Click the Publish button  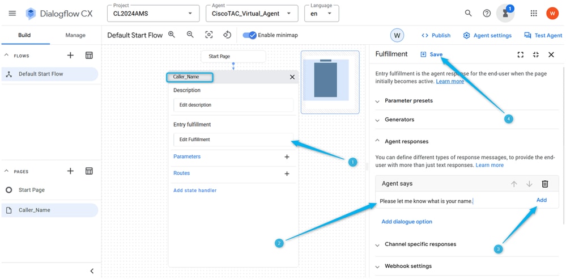(436, 35)
